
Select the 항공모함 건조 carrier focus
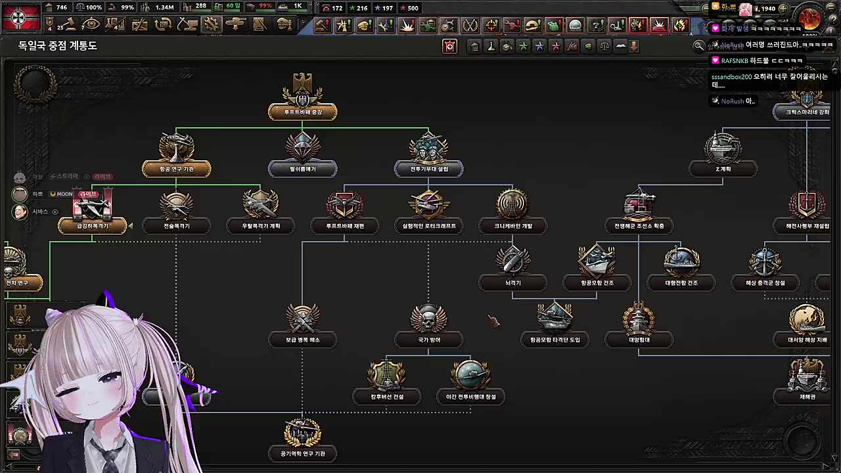[x=597, y=282]
